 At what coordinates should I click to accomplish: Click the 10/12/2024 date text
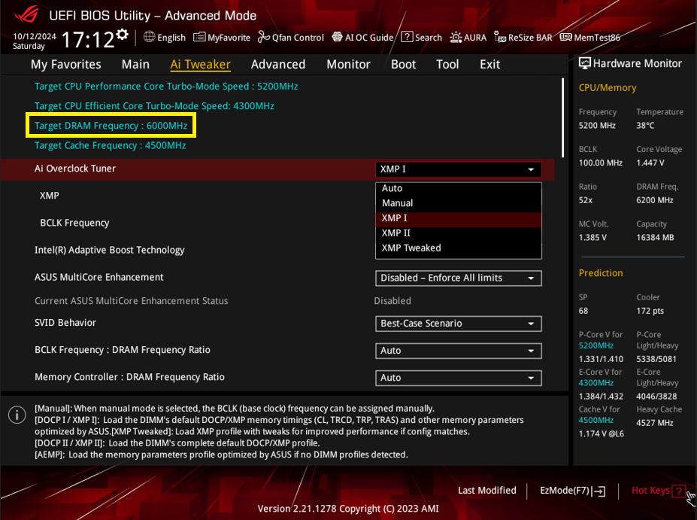[x=35, y=36]
